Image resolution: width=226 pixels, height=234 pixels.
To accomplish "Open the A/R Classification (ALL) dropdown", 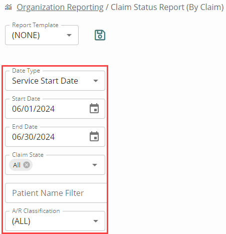I will pyautogui.click(x=55, y=221).
